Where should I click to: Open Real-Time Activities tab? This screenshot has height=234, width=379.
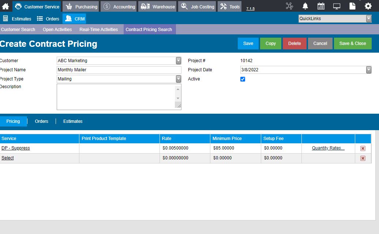pos(99,30)
